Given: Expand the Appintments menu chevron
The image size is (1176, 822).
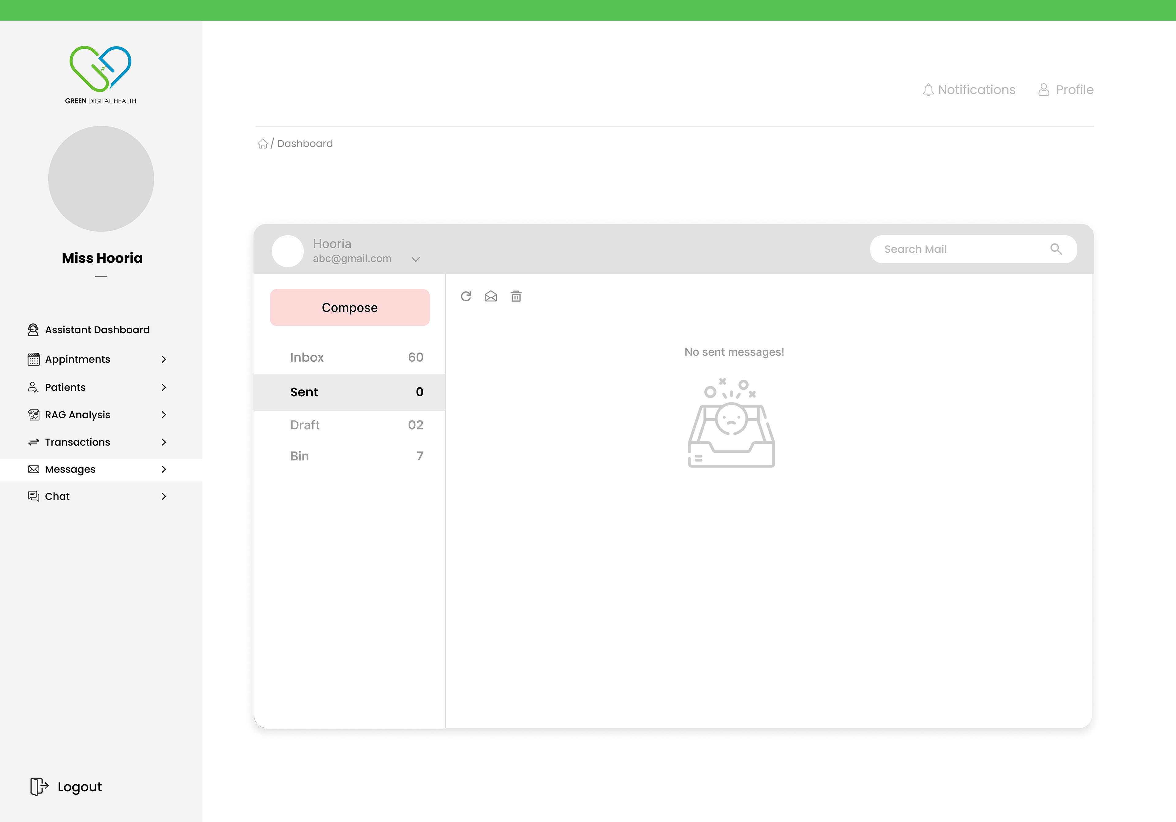Looking at the screenshot, I should (x=164, y=360).
